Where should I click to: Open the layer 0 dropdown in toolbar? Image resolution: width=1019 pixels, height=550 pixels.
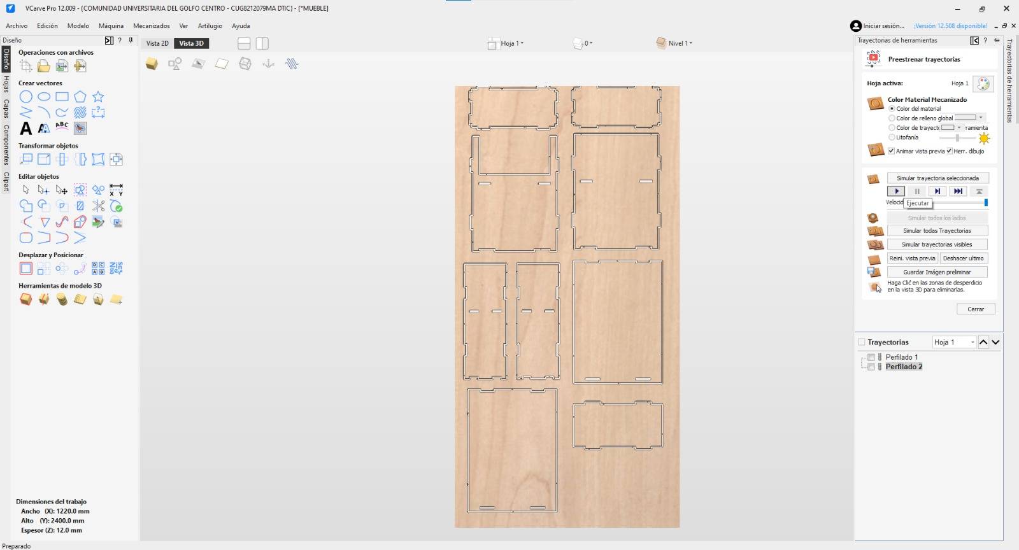[x=583, y=43]
